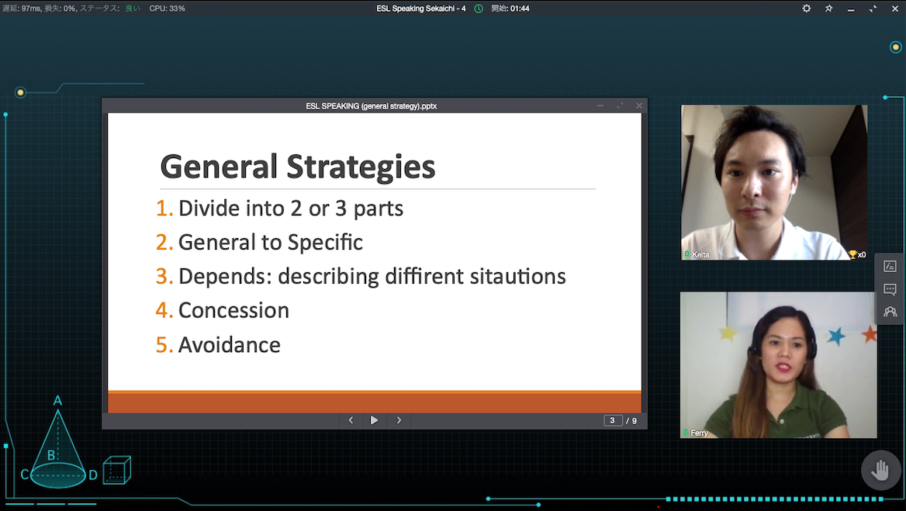Open the chat panel from right sidebar
906x511 pixels.
[x=890, y=289]
